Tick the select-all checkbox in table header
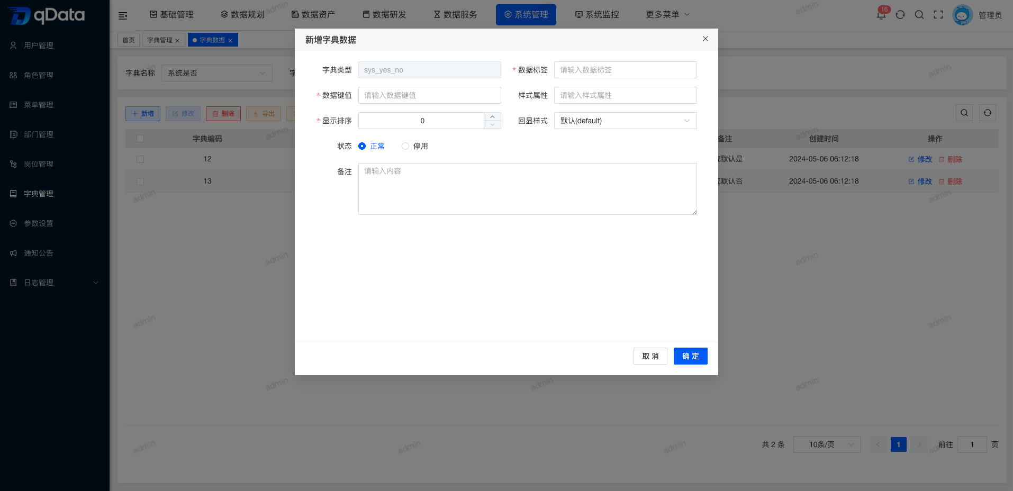1013x491 pixels. click(140, 139)
